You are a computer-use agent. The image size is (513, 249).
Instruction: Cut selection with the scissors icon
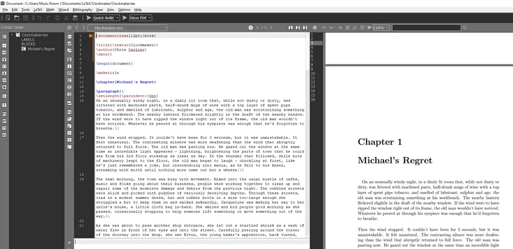click(66, 18)
